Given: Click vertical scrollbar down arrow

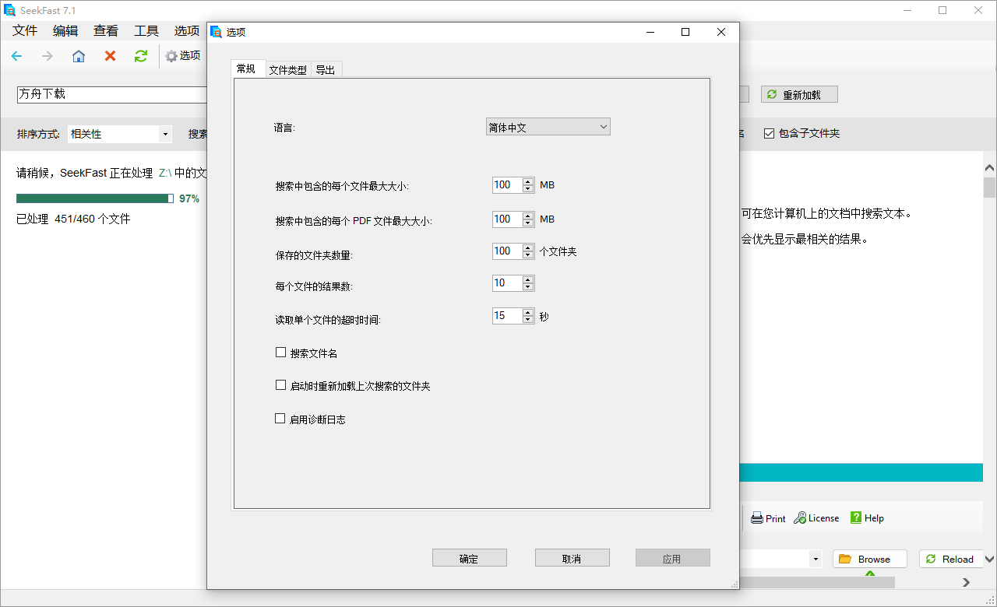Looking at the screenshot, I should [x=989, y=559].
